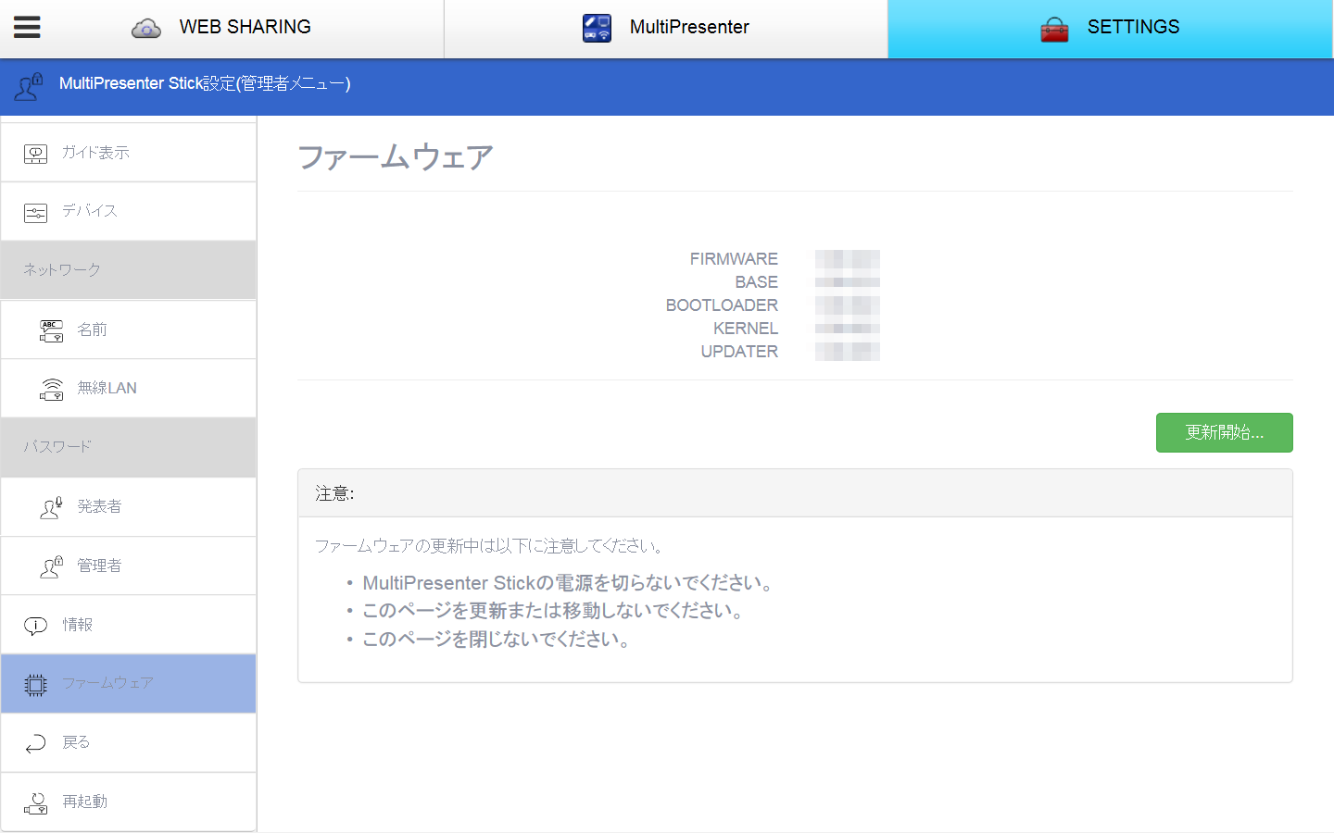The width and height of the screenshot is (1334, 833).
Task: Click the red padlock SETTINGS icon
Action: coord(1054,28)
